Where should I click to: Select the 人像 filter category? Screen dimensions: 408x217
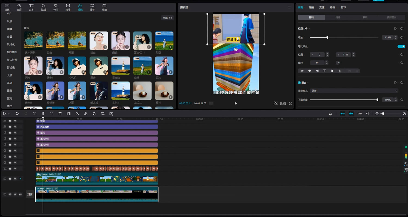coord(10,75)
